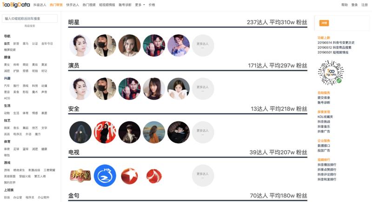The height and width of the screenshot is (202, 372).
Task: Expand the 更多 dropdown in the navbar
Action: (140, 5)
